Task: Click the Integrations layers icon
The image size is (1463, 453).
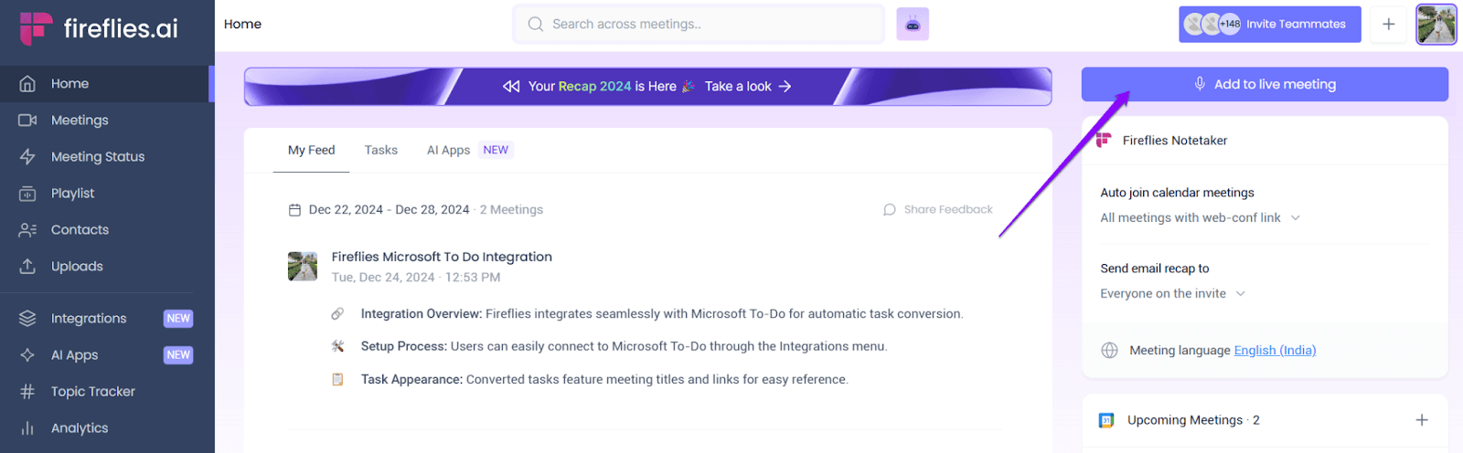Action: [x=27, y=319]
